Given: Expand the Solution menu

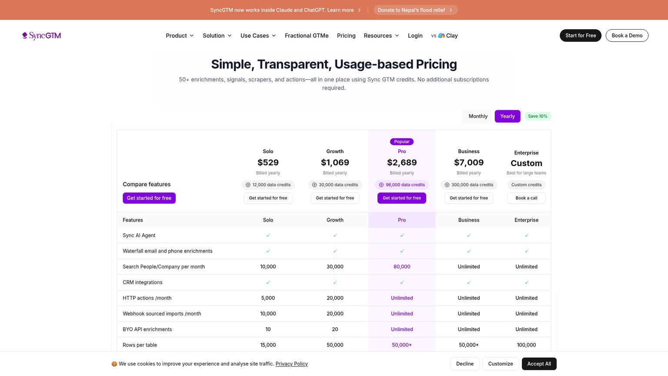Looking at the screenshot, I should pos(217,36).
